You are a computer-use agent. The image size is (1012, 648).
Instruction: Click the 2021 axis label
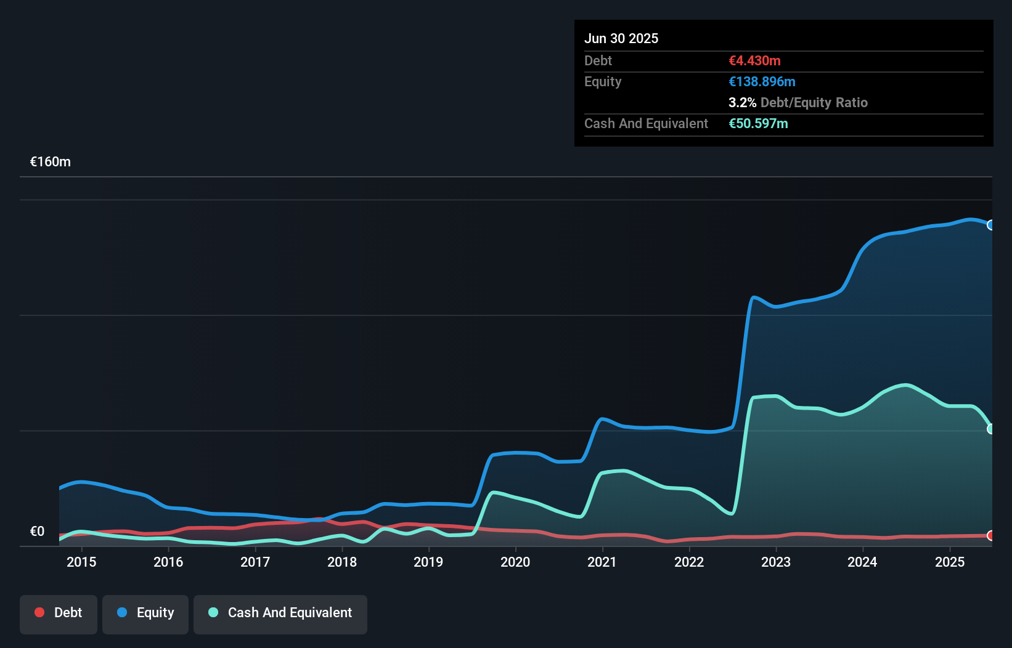pos(602,562)
